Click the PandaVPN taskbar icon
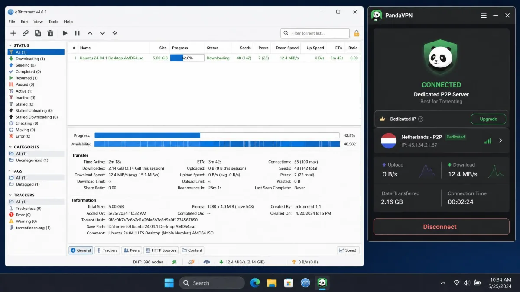Screen dimensions: 520x292 coord(322,283)
